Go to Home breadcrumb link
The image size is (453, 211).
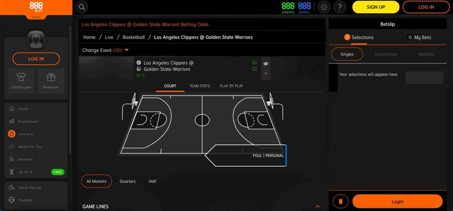(89, 37)
